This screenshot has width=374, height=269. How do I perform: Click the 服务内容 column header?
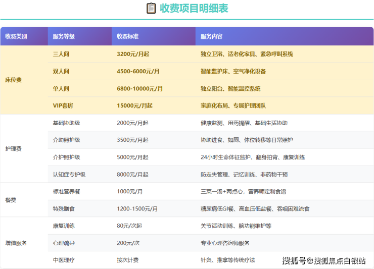(211, 36)
